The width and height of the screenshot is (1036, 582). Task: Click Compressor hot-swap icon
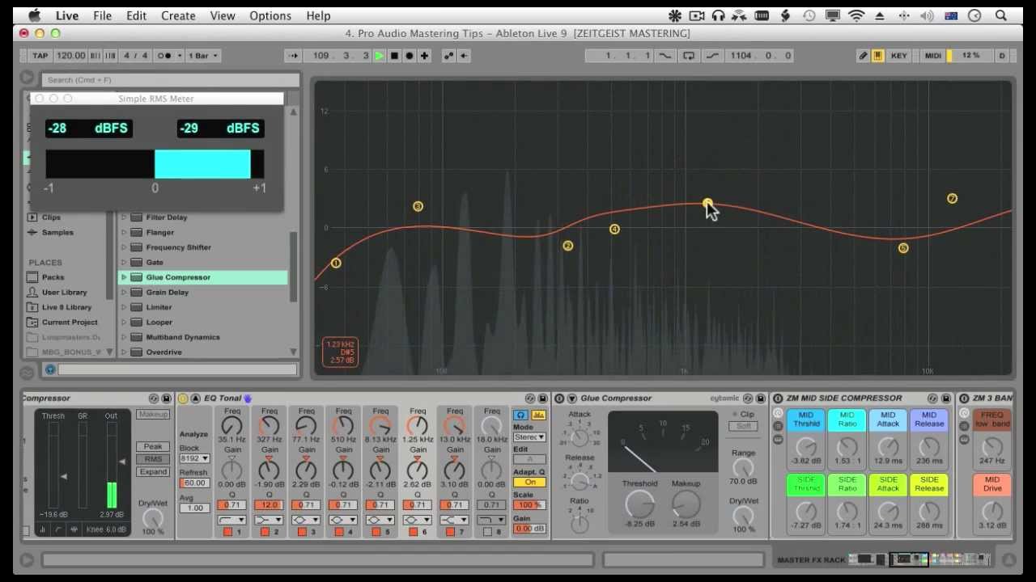[x=153, y=399]
